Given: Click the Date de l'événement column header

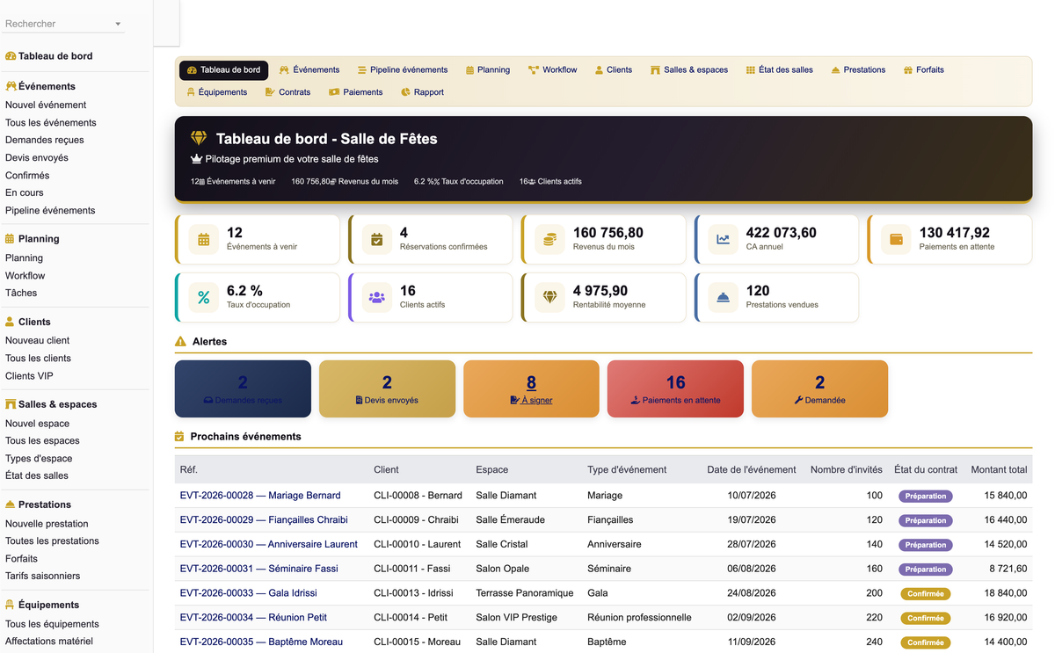Looking at the screenshot, I should (752, 469).
